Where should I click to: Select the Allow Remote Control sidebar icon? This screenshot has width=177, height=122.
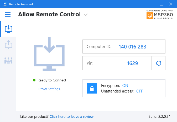[9, 28]
